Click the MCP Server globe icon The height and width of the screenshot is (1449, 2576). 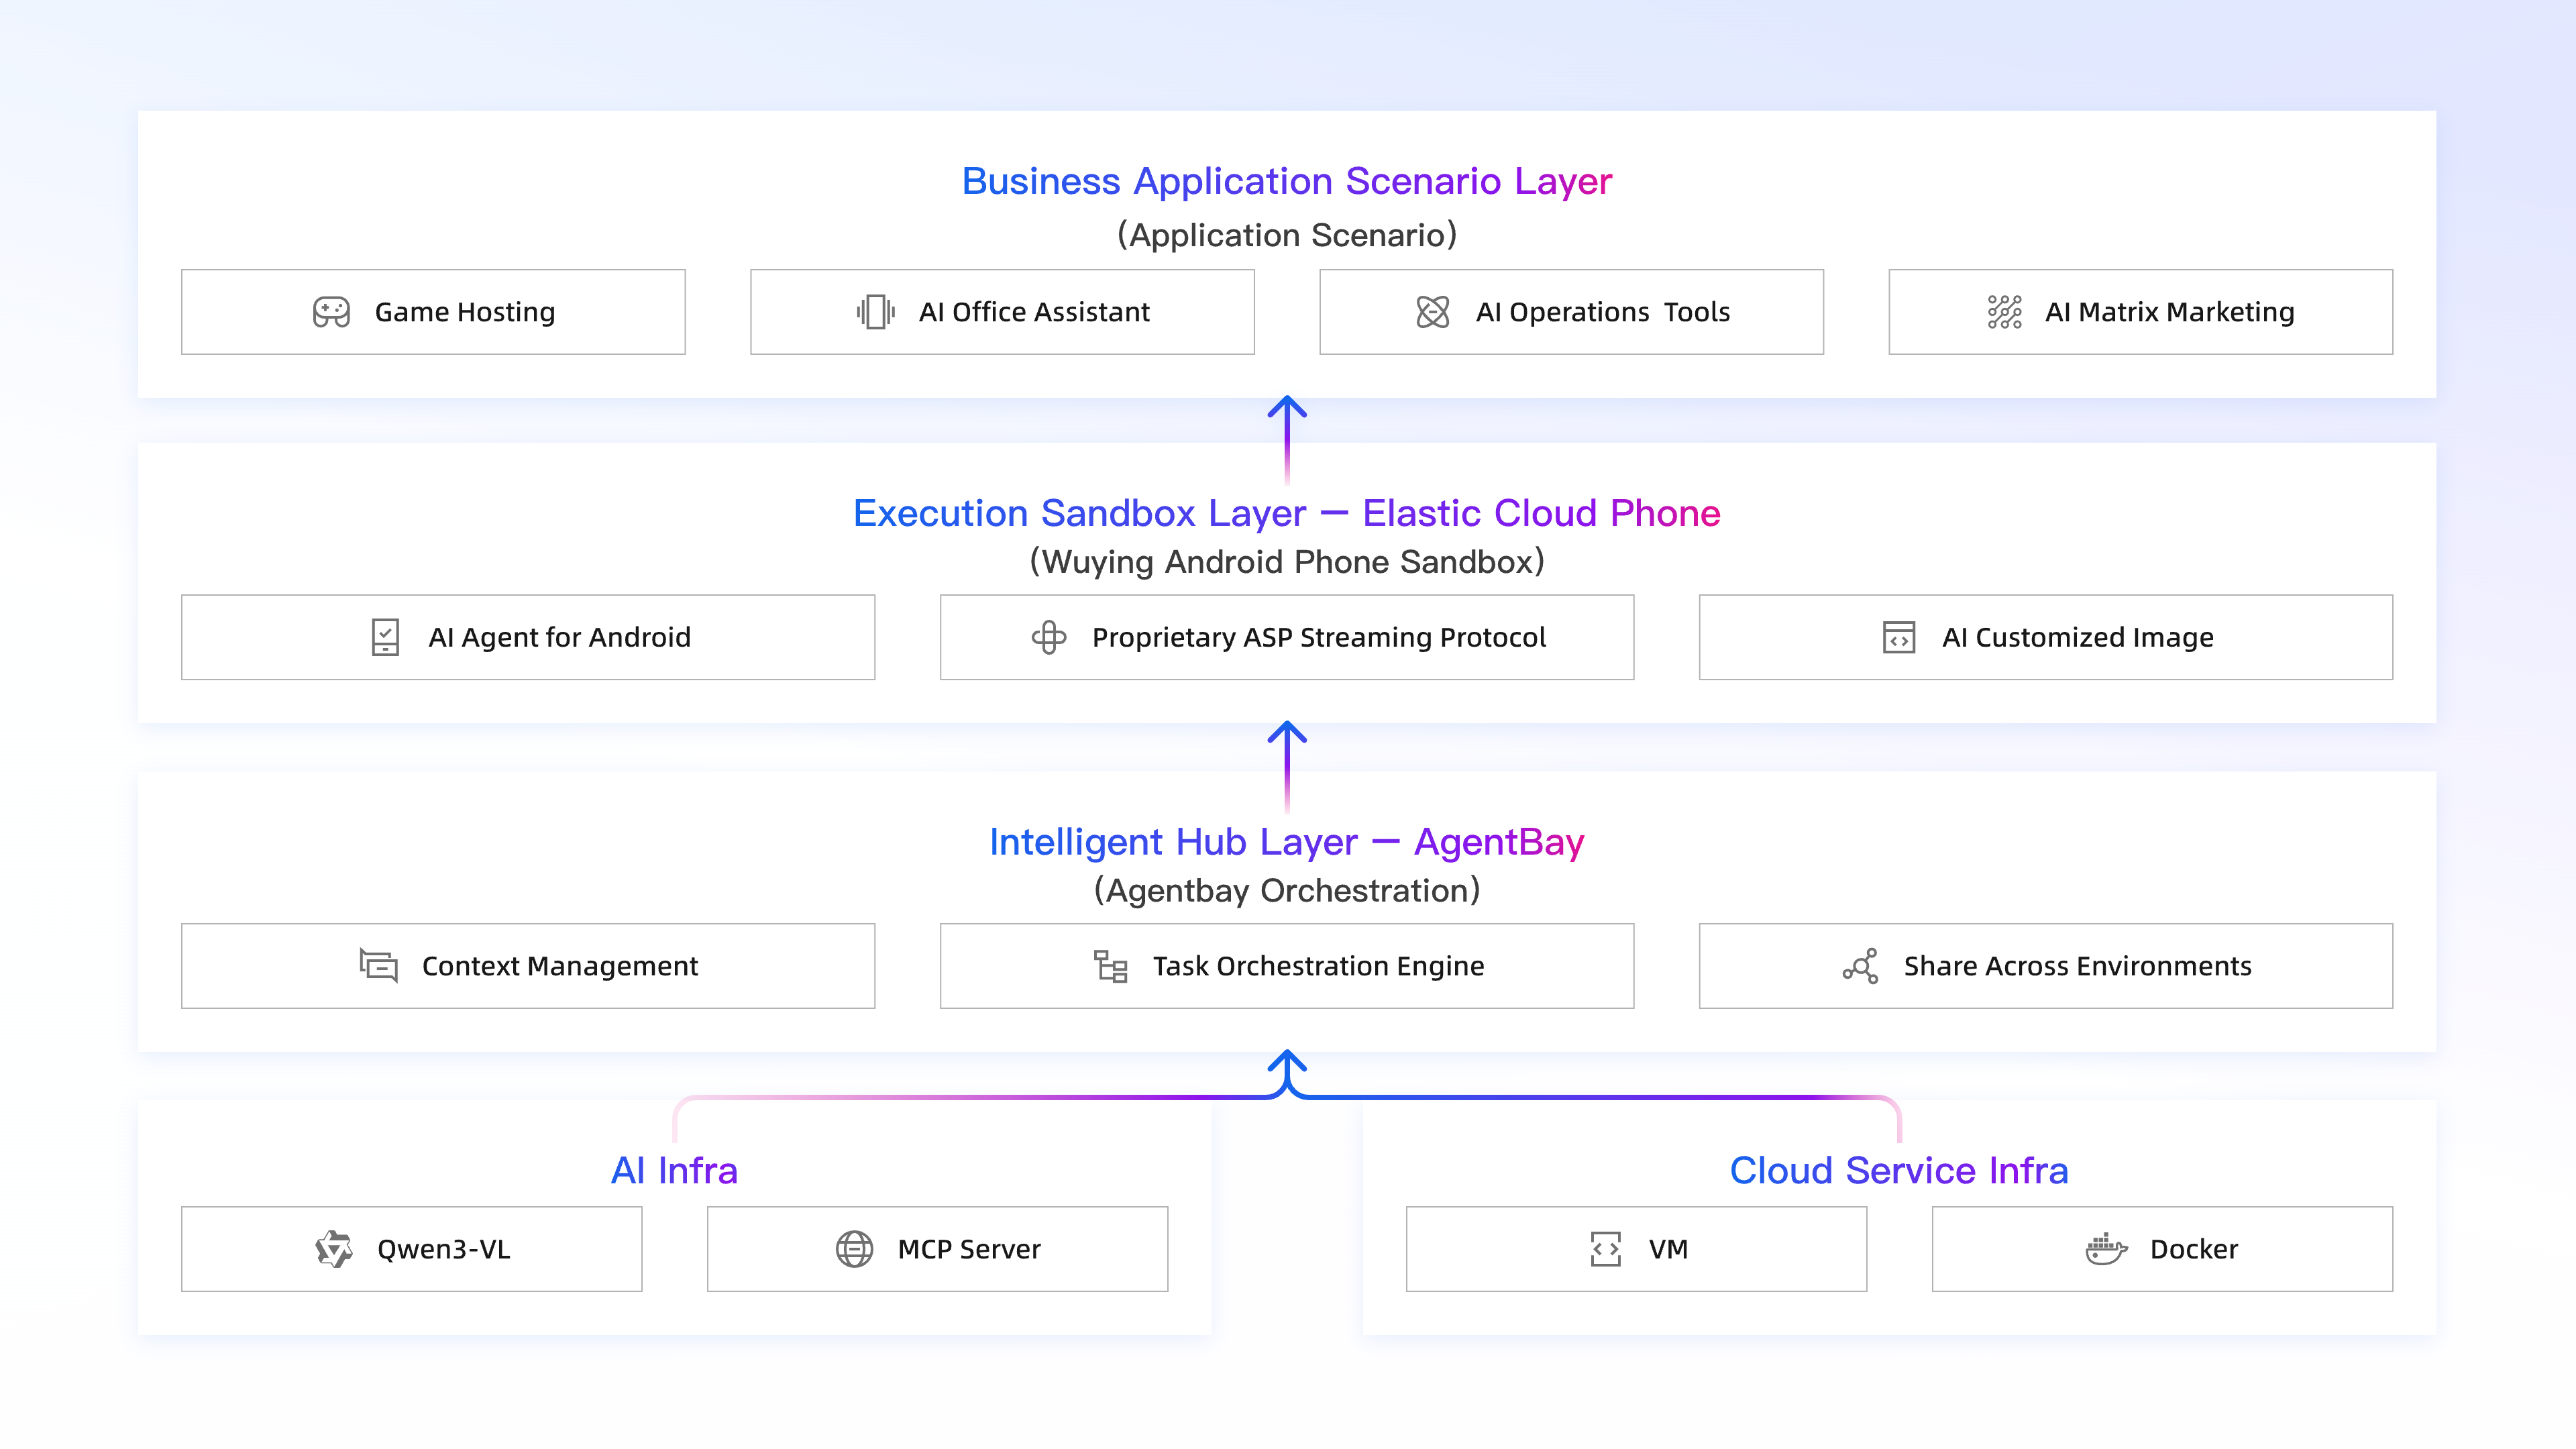(x=854, y=1249)
